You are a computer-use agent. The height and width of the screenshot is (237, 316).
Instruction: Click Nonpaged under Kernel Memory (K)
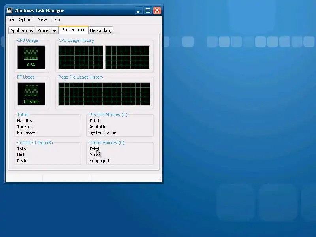(99, 161)
